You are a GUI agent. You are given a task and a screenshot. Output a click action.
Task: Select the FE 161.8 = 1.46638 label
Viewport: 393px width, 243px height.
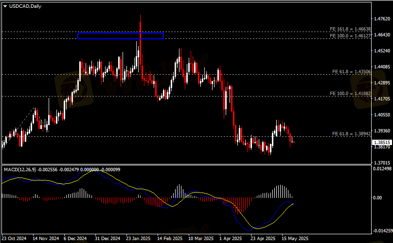pyautogui.click(x=350, y=30)
